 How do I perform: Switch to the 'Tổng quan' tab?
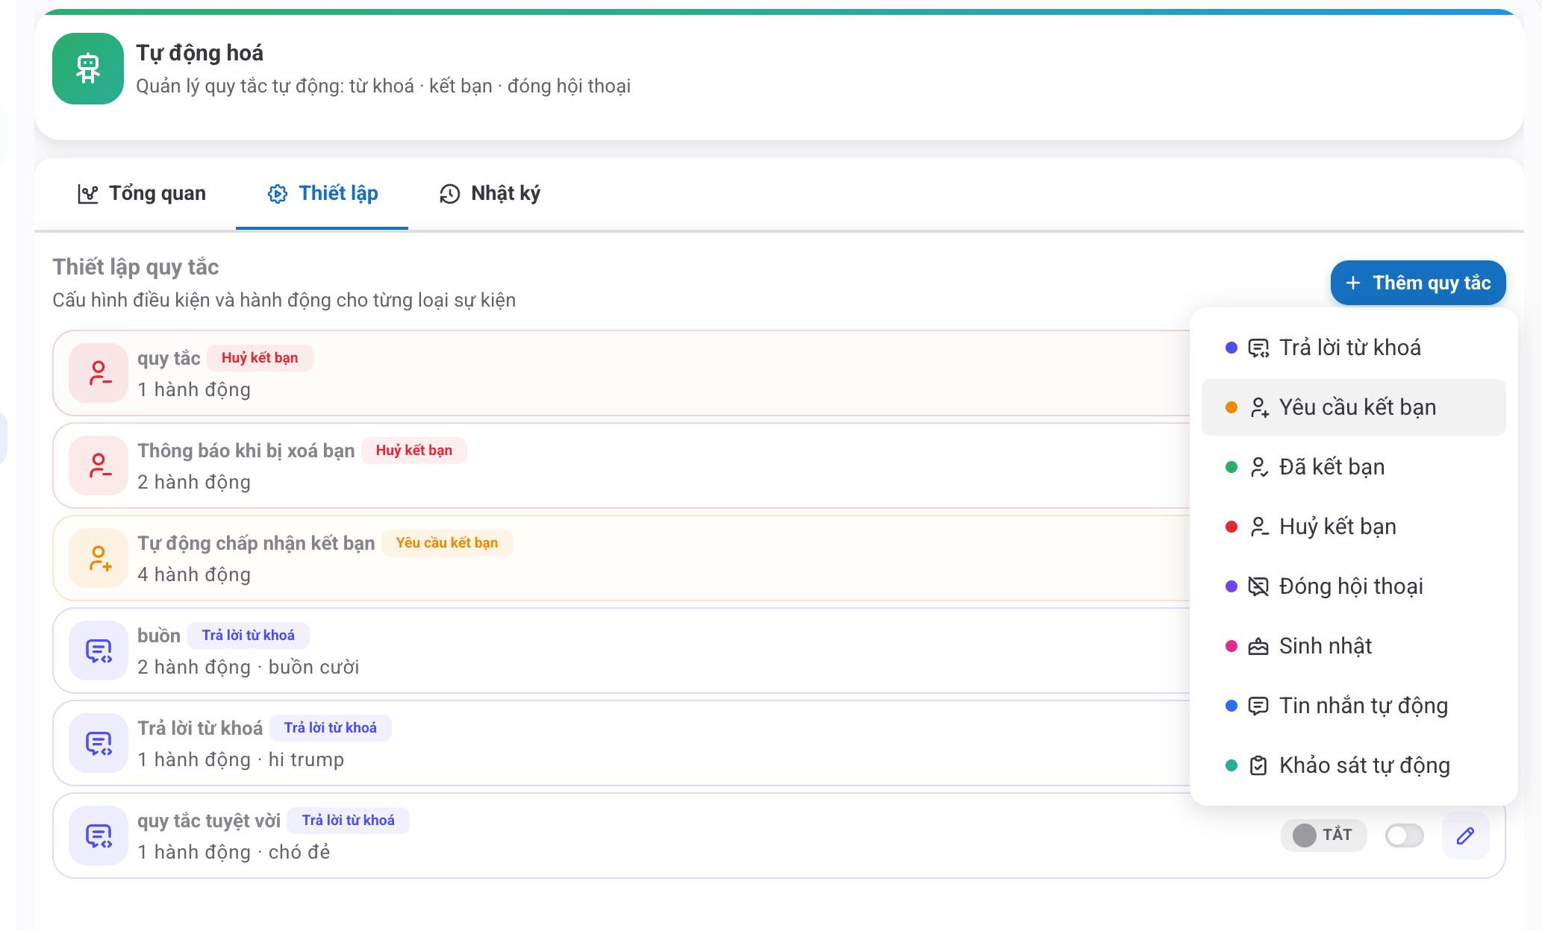[x=142, y=194]
